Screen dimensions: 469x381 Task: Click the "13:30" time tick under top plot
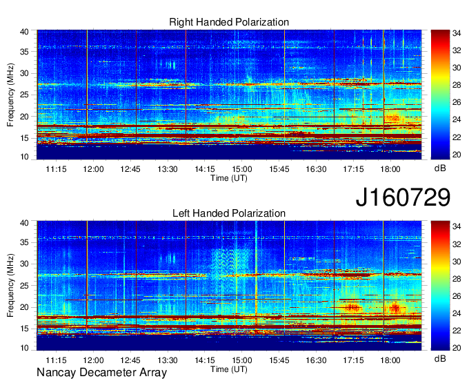[x=168, y=169]
